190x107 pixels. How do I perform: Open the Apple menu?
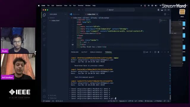pos(39,6)
